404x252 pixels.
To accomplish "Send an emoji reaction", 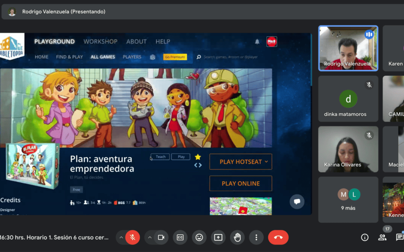I will click(199, 237).
